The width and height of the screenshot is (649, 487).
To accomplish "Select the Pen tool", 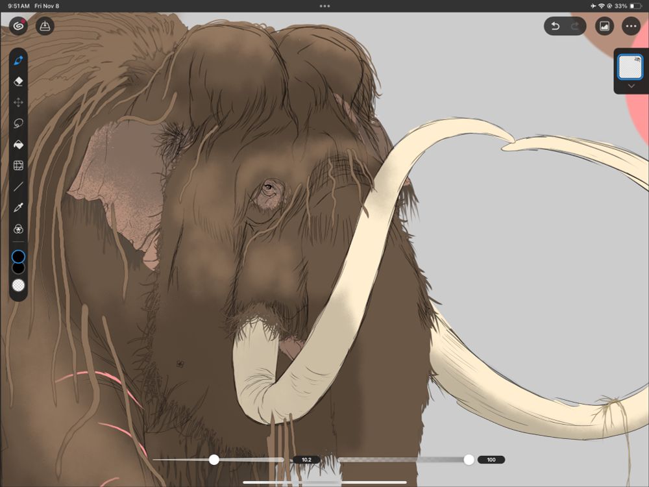I will [x=18, y=60].
